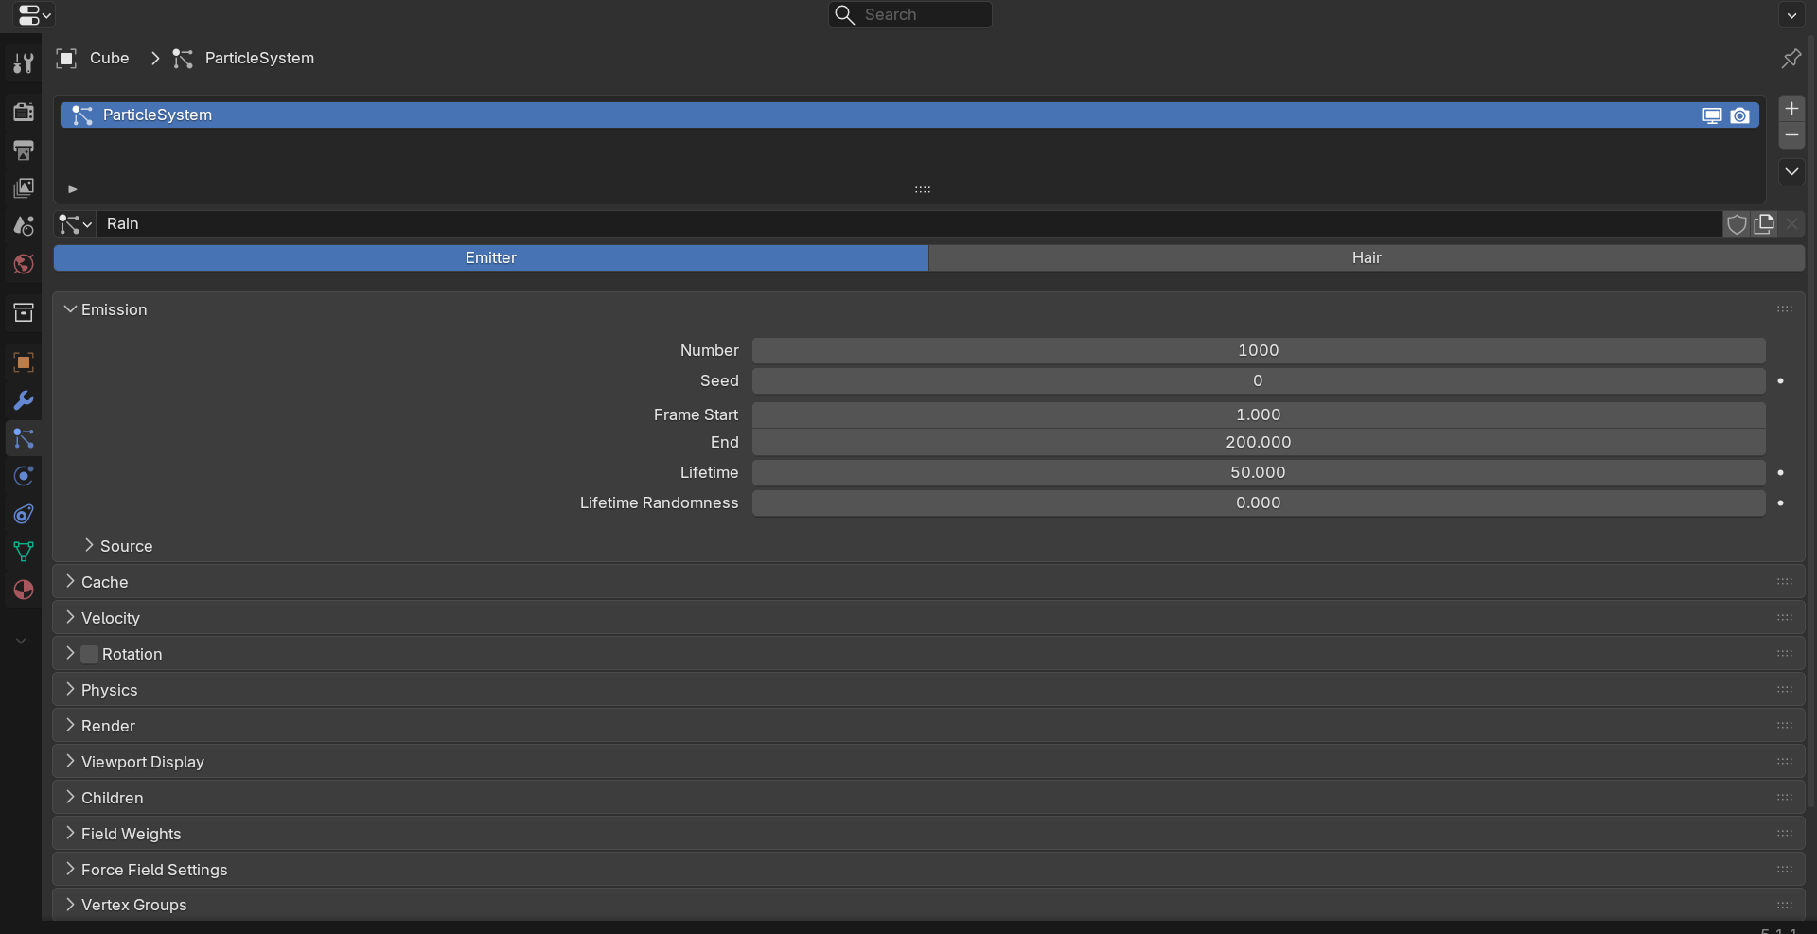Image resolution: width=1817 pixels, height=934 pixels.
Task: Toggle fake user shield for Rain settings
Action: coord(1737,224)
